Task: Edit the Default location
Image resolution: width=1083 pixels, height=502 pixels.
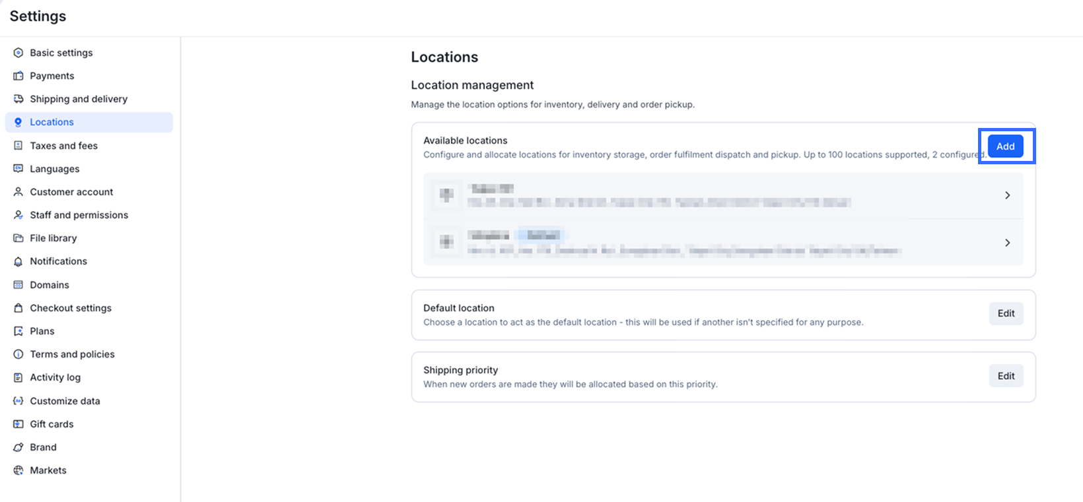Action: tap(1006, 313)
